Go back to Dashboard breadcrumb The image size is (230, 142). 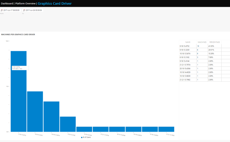coord(7,4)
